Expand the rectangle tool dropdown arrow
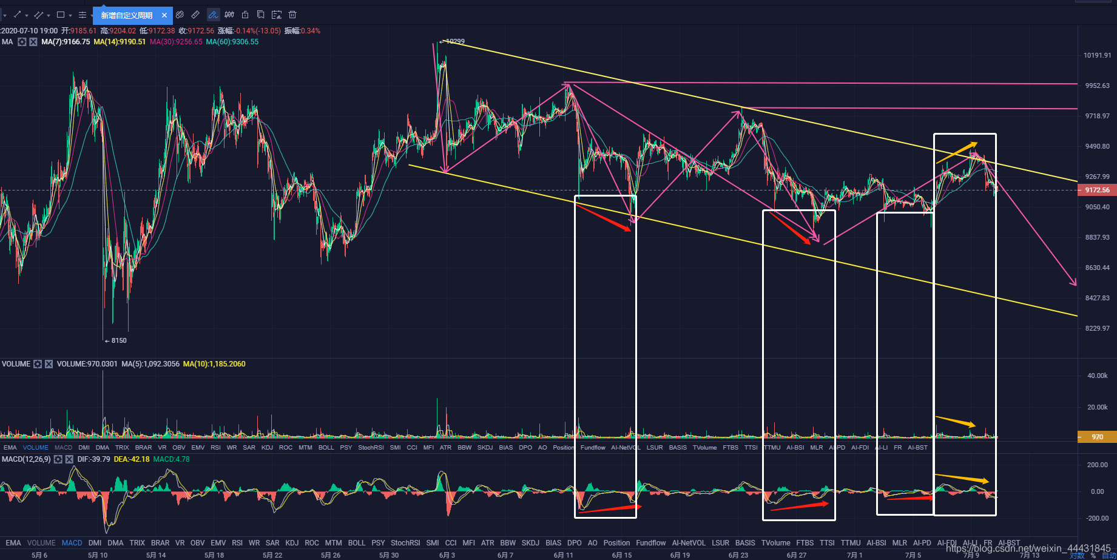Screen dimensions: 1117x560 click(70, 16)
